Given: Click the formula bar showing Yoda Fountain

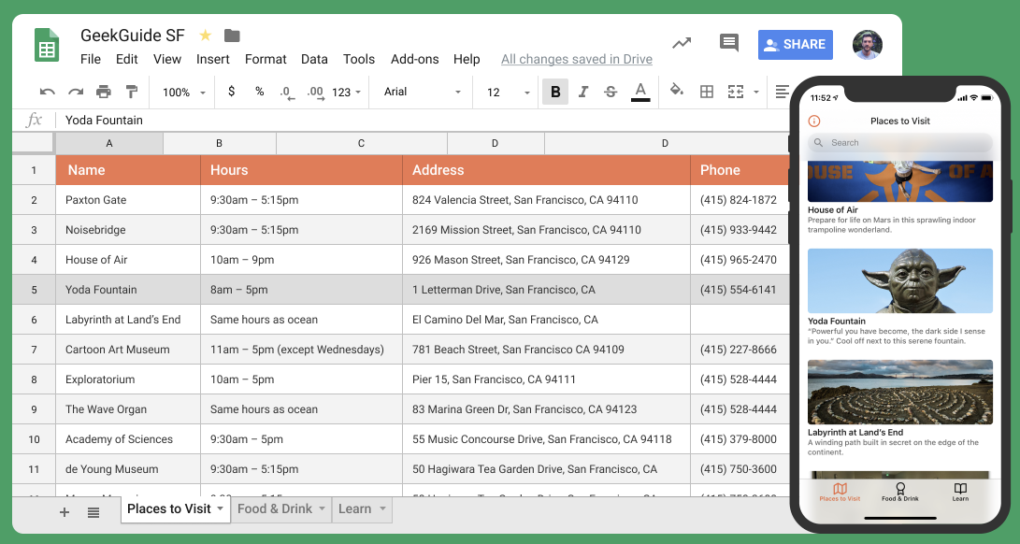Looking at the screenshot, I should tap(423, 121).
